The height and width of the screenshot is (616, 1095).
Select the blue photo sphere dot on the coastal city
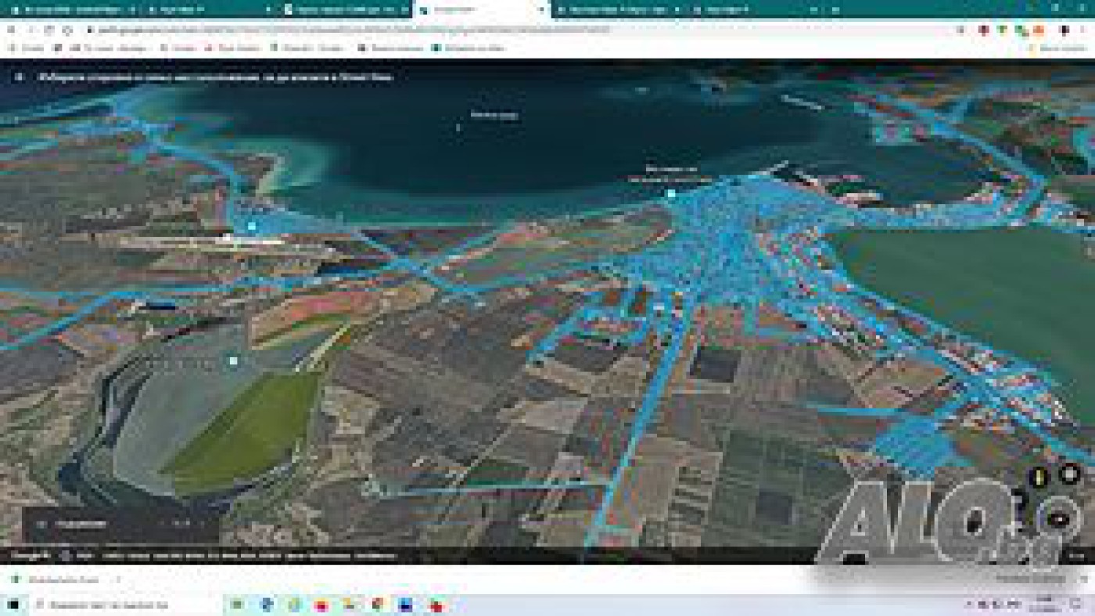tap(671, 192)
